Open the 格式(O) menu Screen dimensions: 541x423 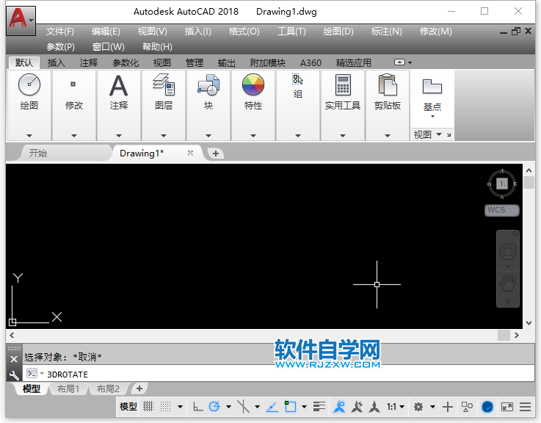pos(244,32)
